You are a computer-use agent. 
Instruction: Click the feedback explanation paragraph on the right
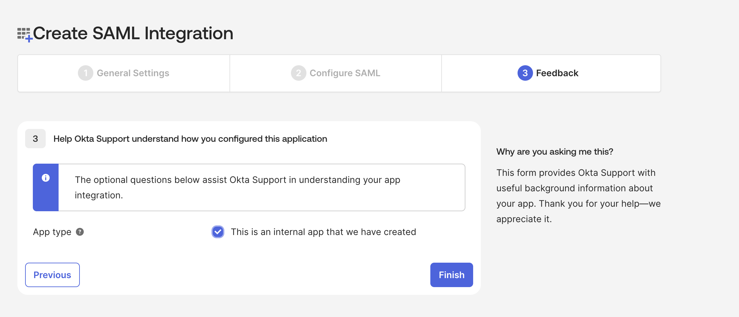pyautogui.click(x=578, y=196)
